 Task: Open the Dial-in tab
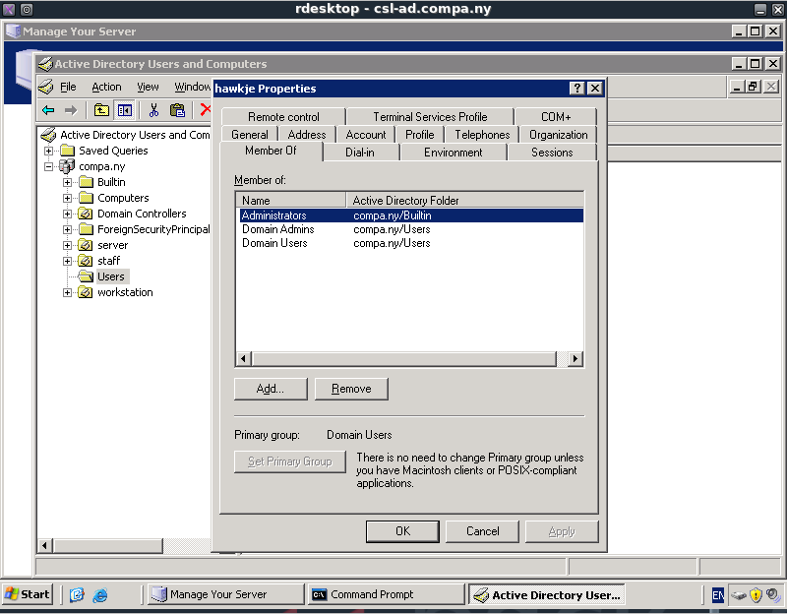pos(359,153)
